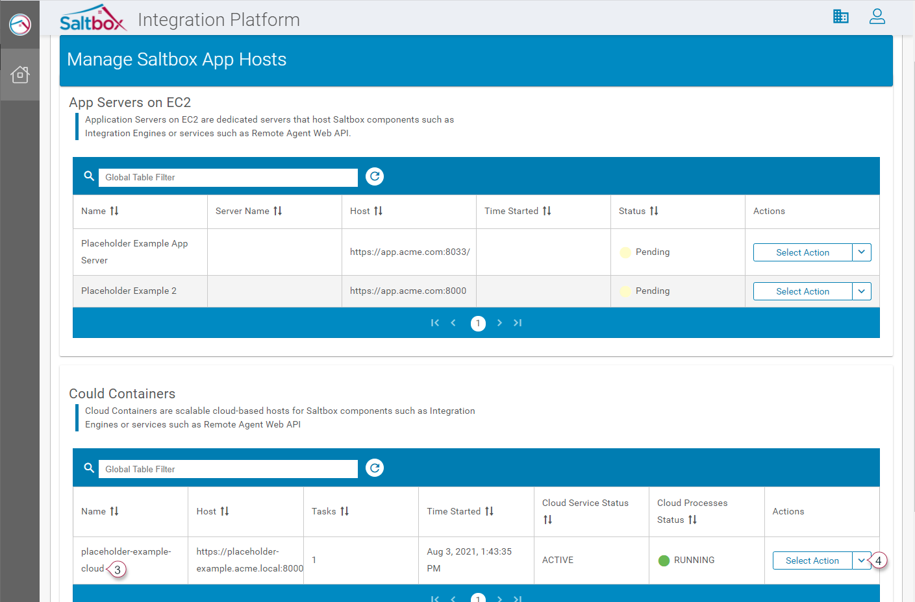Click the App Servers on EC2 heading
Image resolution: width=915 pixels, height=602 pixels.
click(x=130, y=102)
